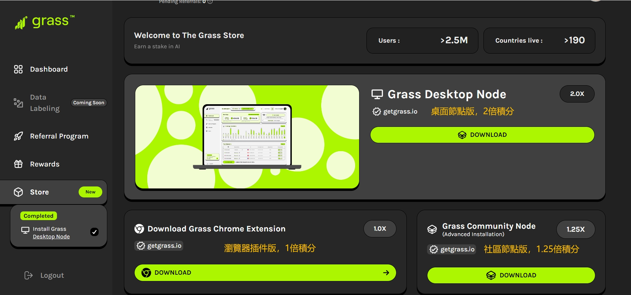The height and width of the screenshot is (295, 631).
Task: Click Logout in the sidebar
Action: [52, 275]
